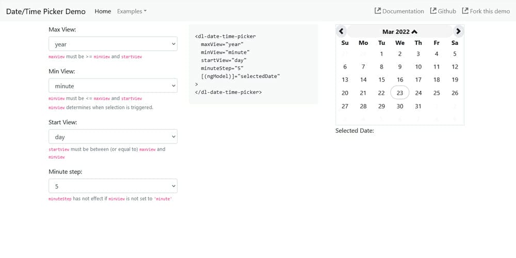This screenshot has height=258, width=516.
Task: Click the 'Start View:' label
Action: [x=63, y=122]
